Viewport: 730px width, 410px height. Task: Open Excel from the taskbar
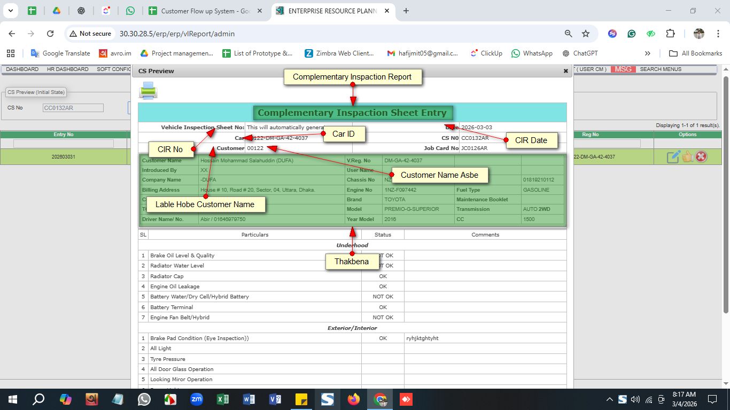(223, 399)
